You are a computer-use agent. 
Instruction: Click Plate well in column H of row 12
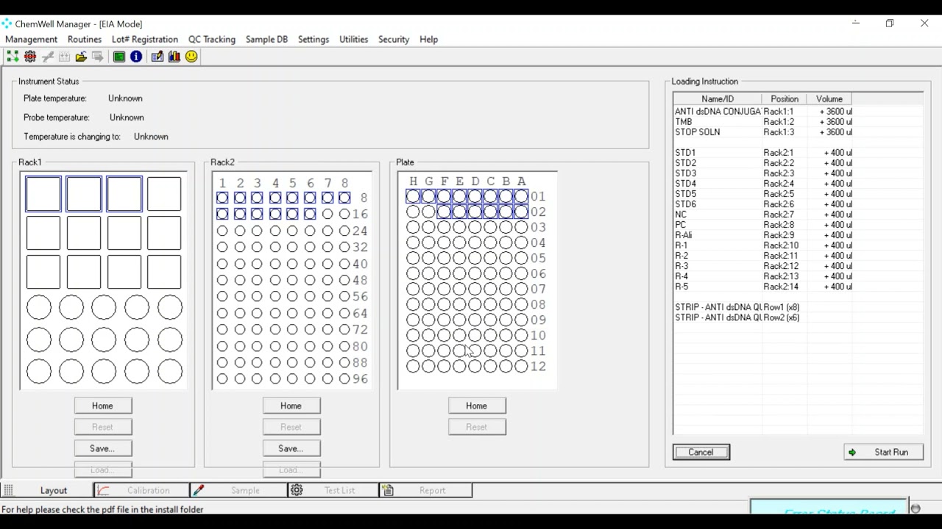coord(413,366)
